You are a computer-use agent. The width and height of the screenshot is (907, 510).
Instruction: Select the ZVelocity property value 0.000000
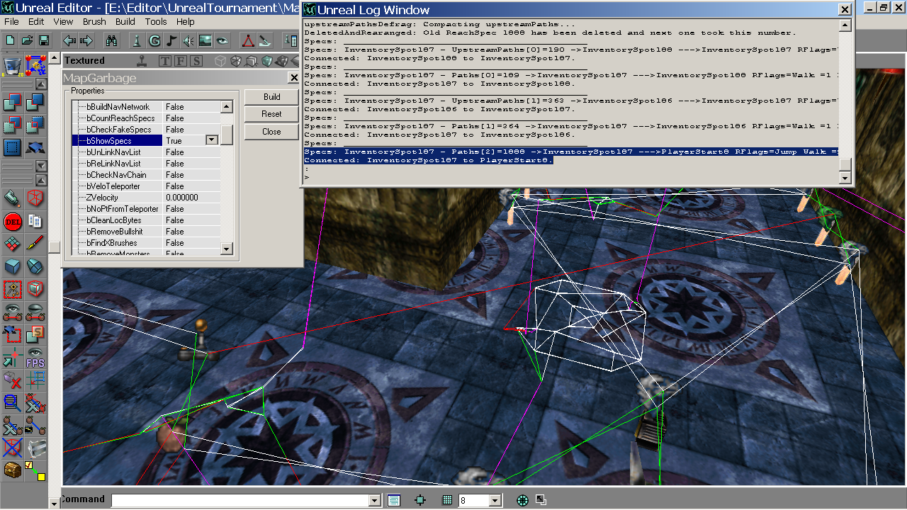coord(182,198)
